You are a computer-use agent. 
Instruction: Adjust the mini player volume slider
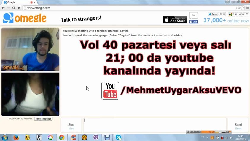click(x=221, y=132)
